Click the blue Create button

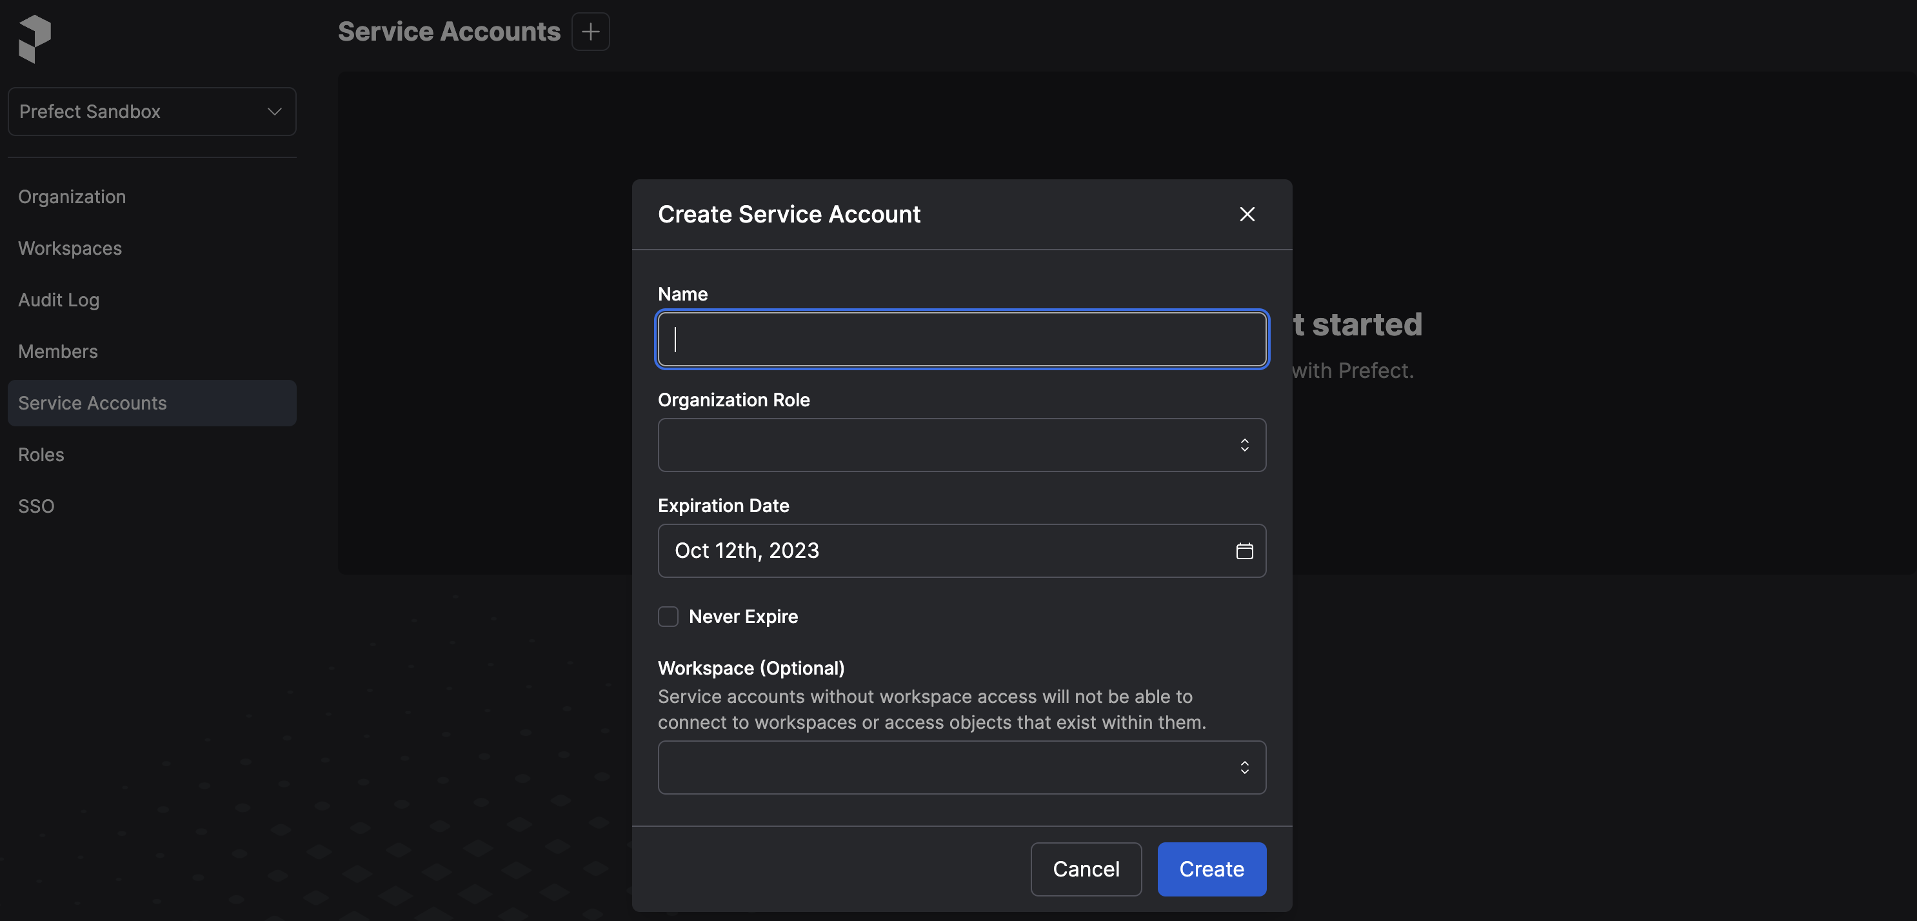[x=1211, y=869]
